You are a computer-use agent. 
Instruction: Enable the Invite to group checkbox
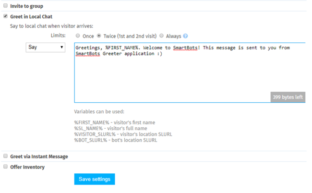[x=6, y=6]
